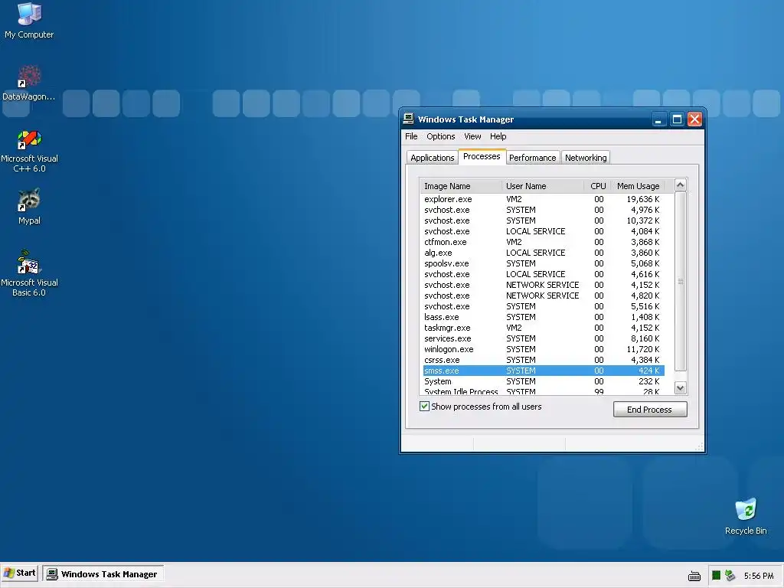
Task: Open the Options menu
Action: click(x=440, y=136)
